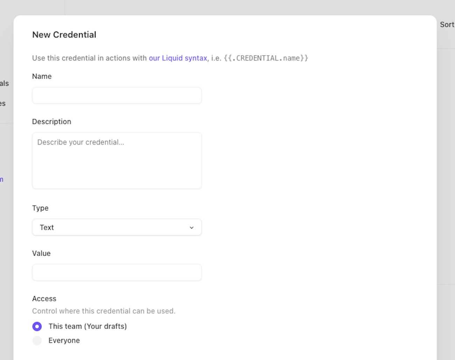Screen dimensions: 455x360
Task: Focus the Description text area
Action: pyautogui.click(x=117, y=160)
